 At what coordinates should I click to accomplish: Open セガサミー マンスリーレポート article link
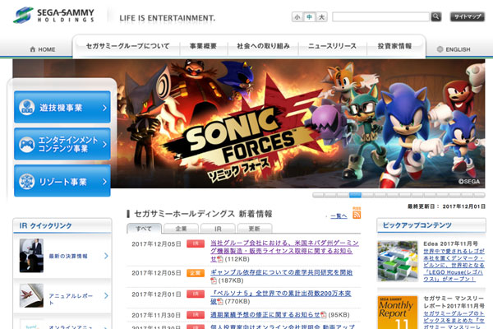pyautogui.click(x=454, y=320)
